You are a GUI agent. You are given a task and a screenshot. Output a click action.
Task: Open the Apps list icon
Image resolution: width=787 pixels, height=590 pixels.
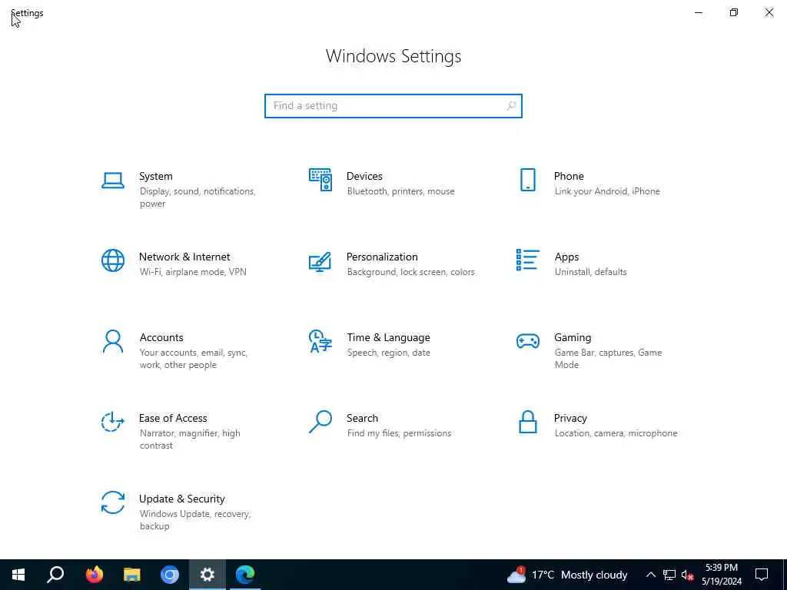[x=527, y=260]
